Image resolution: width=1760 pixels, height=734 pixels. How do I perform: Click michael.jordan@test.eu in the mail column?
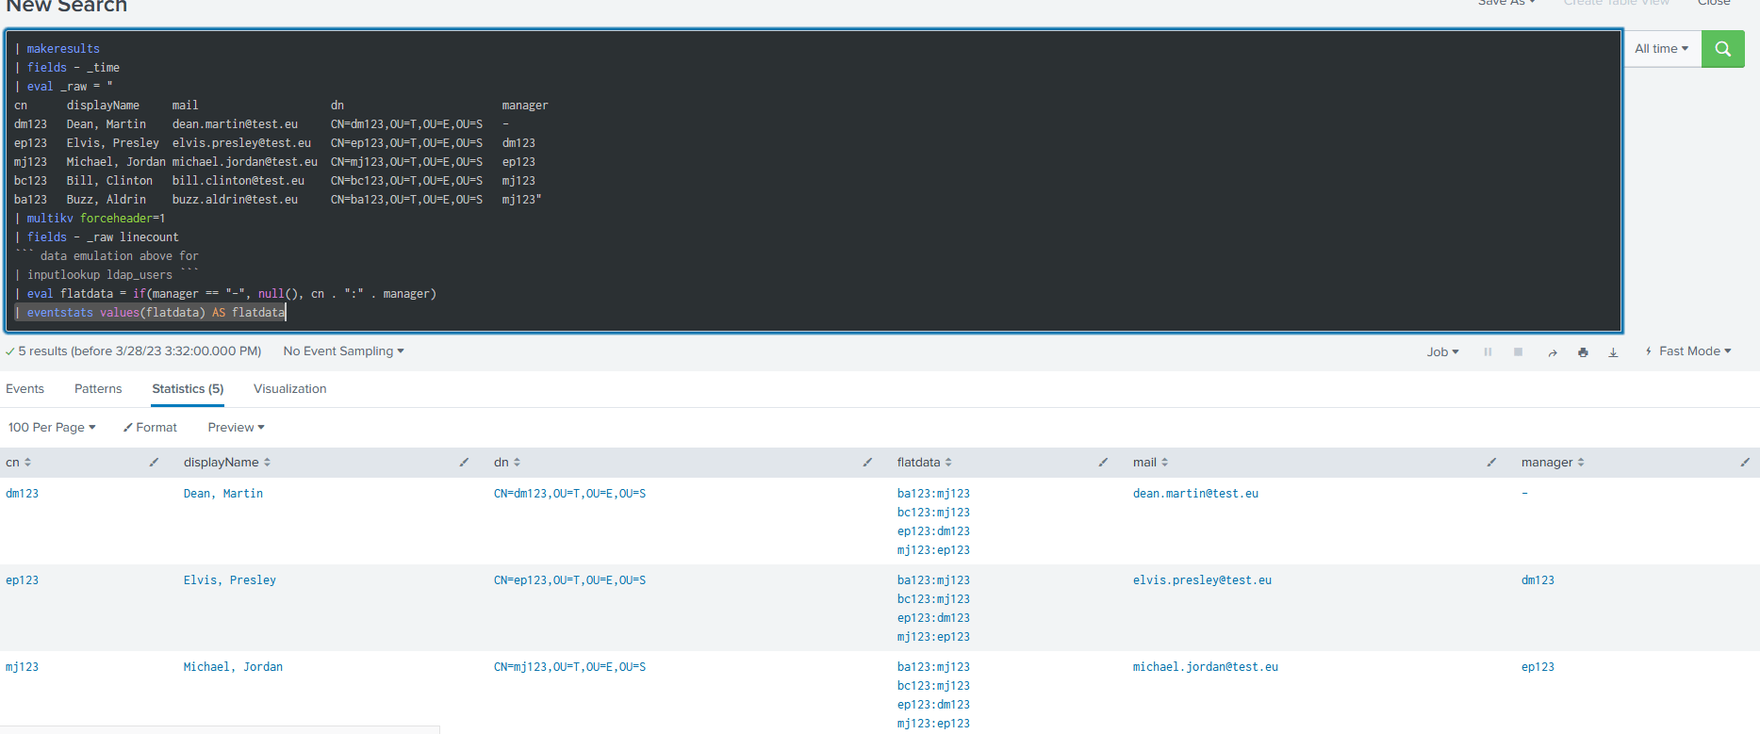point(1206,667)
